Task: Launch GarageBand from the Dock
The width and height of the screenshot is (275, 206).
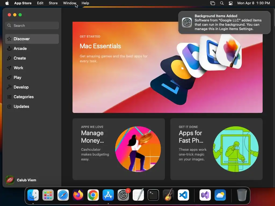Action: coord(168,195)
